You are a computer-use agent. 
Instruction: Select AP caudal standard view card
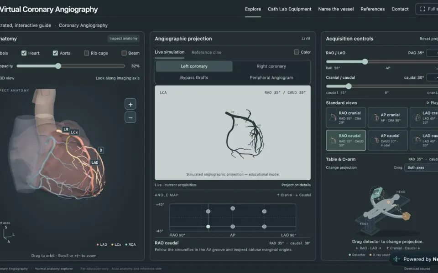(x=388, y=141)
